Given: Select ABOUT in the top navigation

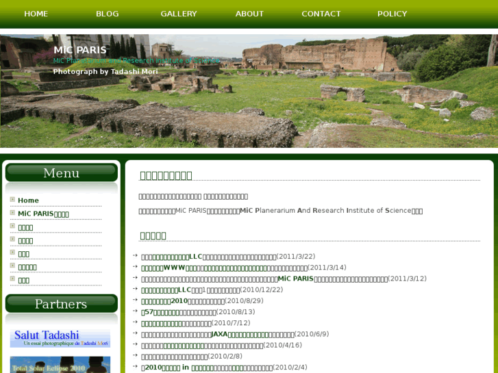Looking at the screenshot, I should point(249,14).
